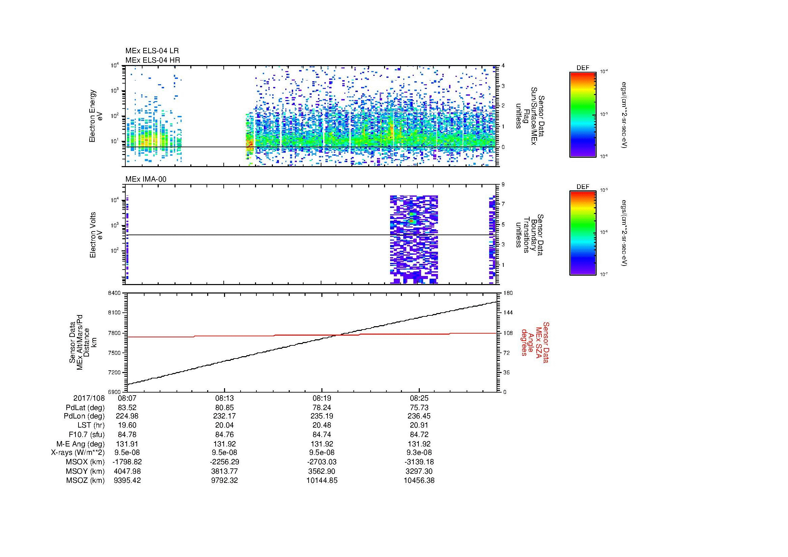The image size is (788, 557).
Task: Click the MSOZ value 9792.32
Action: click(224, 481)
